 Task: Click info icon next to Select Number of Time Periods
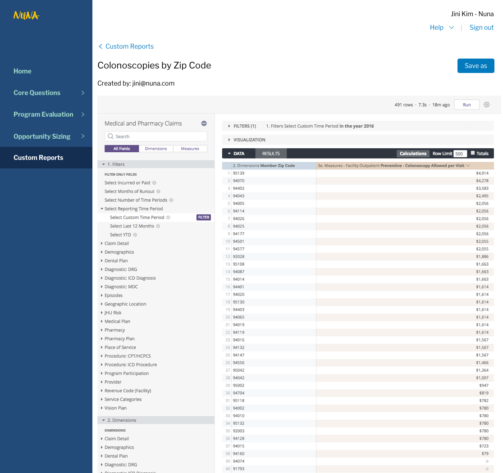[171, 200]
